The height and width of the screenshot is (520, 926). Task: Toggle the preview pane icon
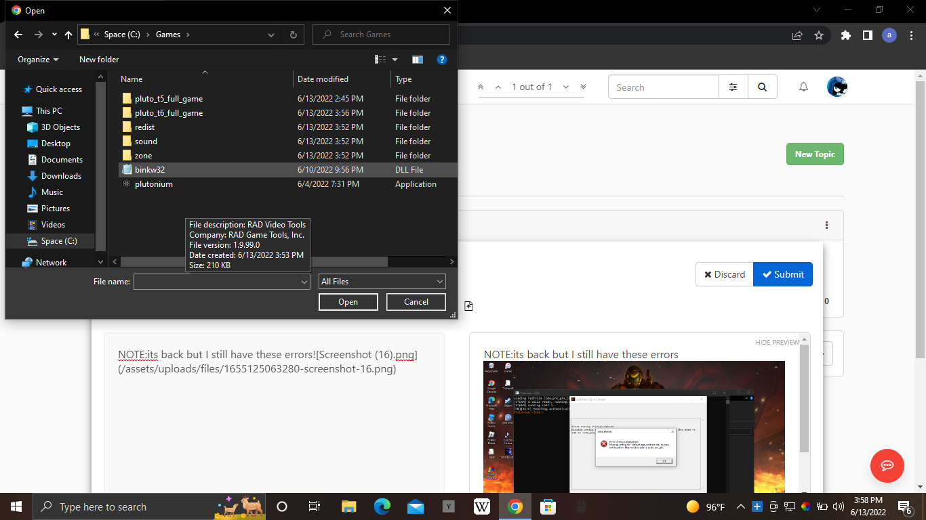point(418,60)
